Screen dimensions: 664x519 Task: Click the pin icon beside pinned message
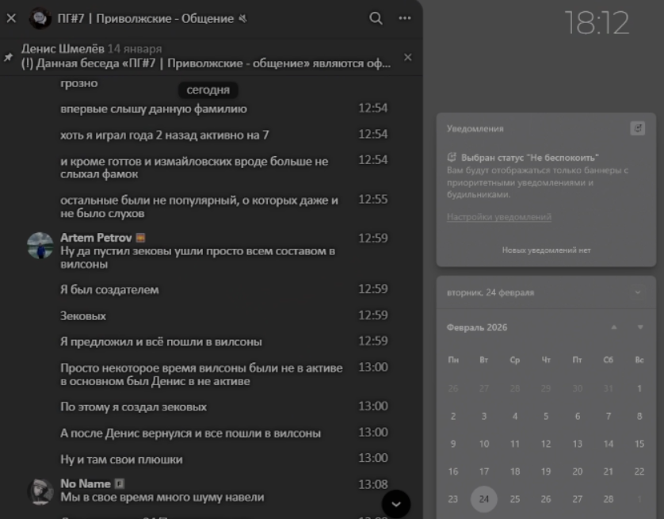9,57
